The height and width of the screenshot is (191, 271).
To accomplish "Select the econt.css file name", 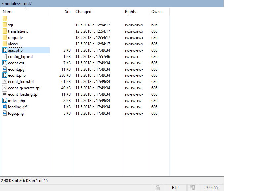I will click(x=16, y=63).
